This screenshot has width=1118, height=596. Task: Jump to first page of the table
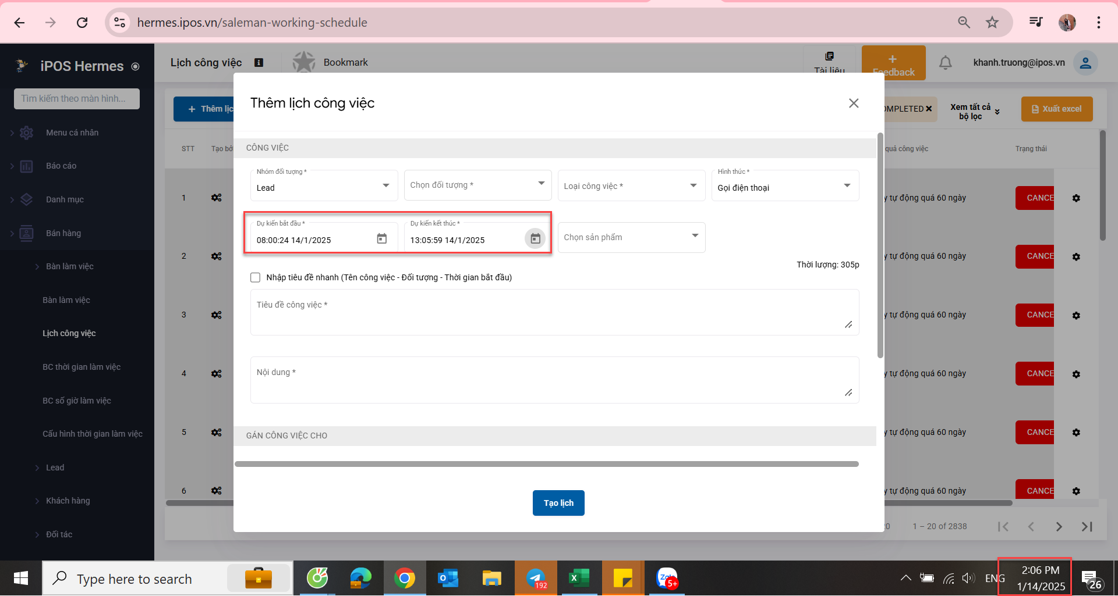1003,526
